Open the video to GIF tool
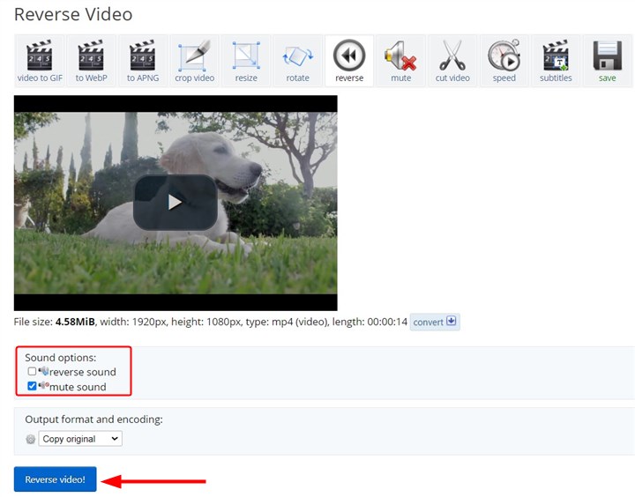Screen dimensions: 635x497 (x=40, y=61)
